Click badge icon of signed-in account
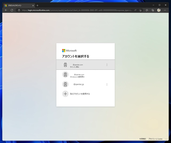 pyautogui.click(x=65, y=65)
